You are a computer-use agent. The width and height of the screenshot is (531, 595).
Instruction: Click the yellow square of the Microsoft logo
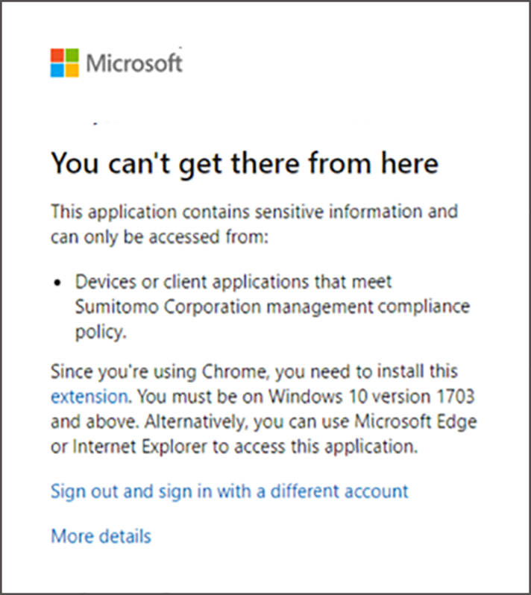tap(72, 70)
